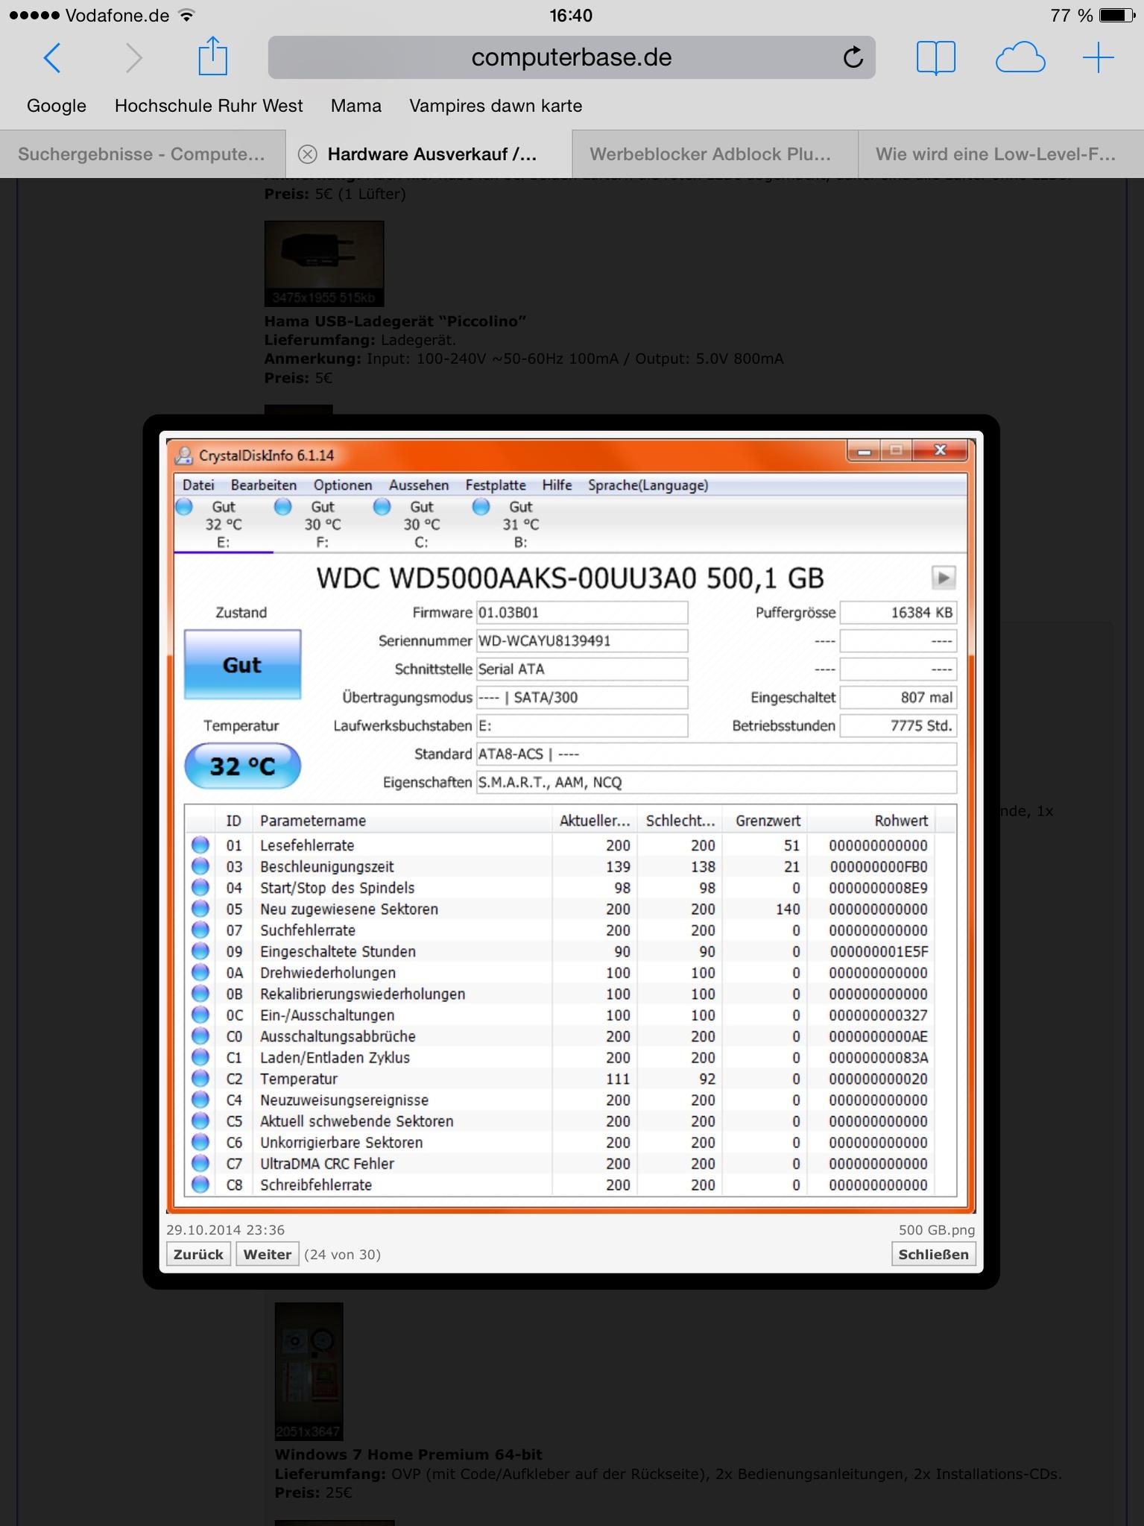Image resolution: width=1144 pixels, height=1526 pixels.
Task: Click the Betriebsstunden value 7775 Std.
Action: pyautogui.click(x=898, y=726)
